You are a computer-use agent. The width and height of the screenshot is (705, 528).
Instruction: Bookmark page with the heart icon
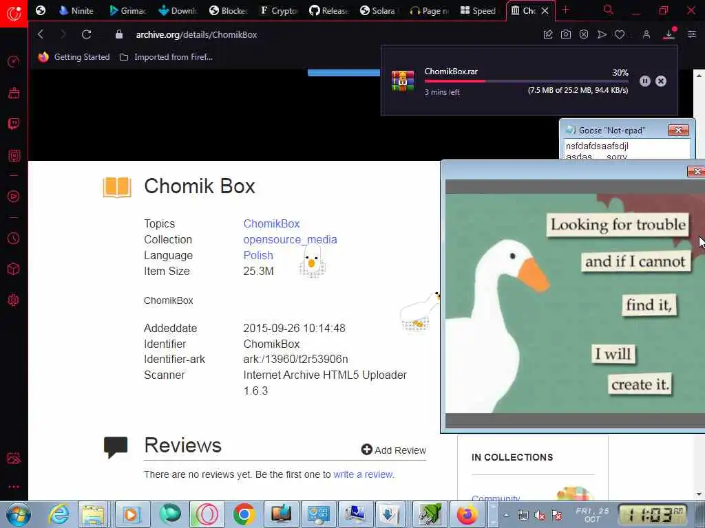click(x=620, y=34)
